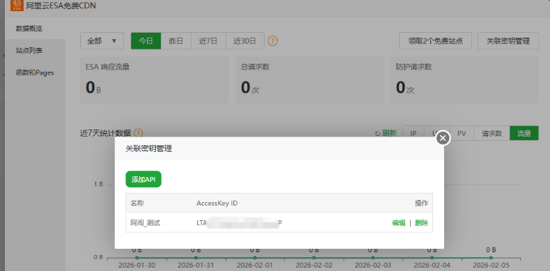
Task: Refresh the 7-day statistics with 刷新
Action: 386,133
